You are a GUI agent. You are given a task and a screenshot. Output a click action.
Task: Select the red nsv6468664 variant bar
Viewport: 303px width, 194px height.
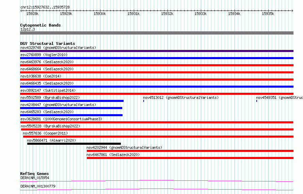[x=157, y=72]
